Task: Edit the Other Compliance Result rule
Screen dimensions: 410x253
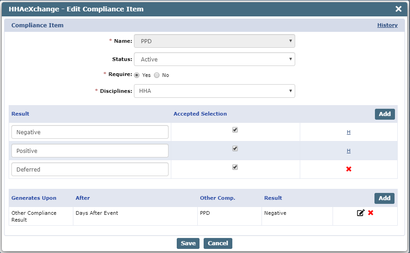Action: click(361, 213)
